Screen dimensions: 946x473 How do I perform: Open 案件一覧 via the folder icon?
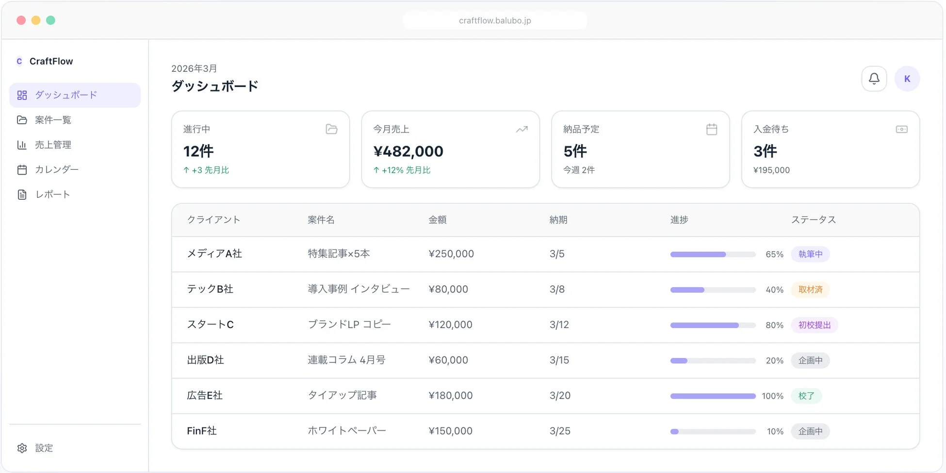pos(22,120)
